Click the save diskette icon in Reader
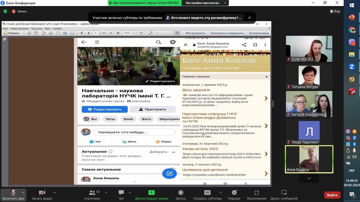360x202 pixels. (x=58, y=33)
